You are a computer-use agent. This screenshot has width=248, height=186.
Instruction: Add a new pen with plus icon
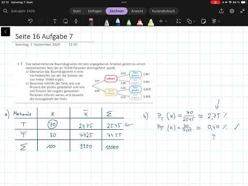(x=161, y=21)
